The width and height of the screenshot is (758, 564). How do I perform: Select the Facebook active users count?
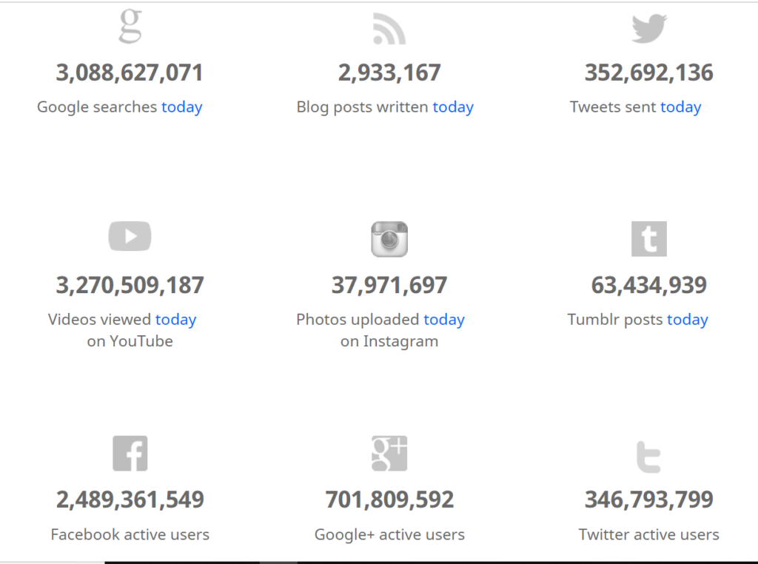(x=130, y=500)
